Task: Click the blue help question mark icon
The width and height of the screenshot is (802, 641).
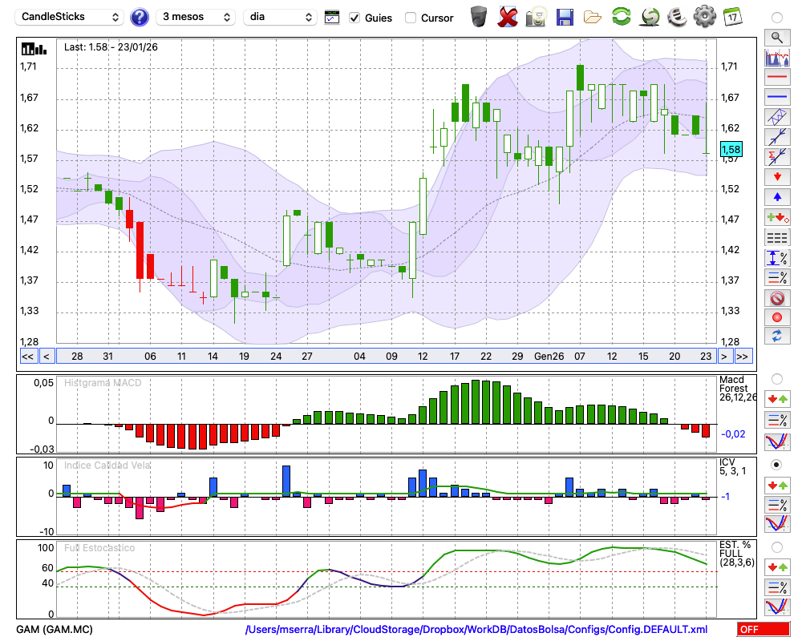Action: click(x=140, y=17)
